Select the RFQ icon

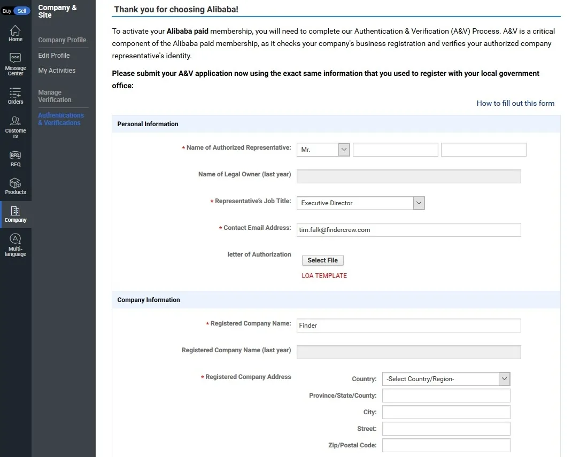[x=16, y=156]
